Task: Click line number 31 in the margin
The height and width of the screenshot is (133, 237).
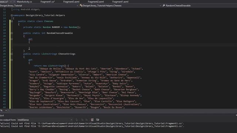Action: pyautogui.click(x=4, y=69)
